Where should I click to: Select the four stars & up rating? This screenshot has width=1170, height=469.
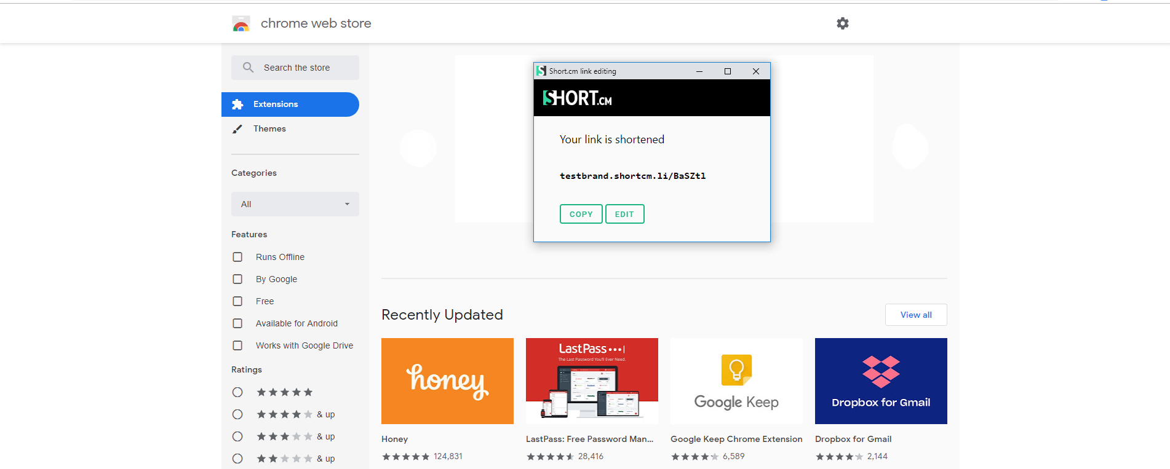[237, 414]
